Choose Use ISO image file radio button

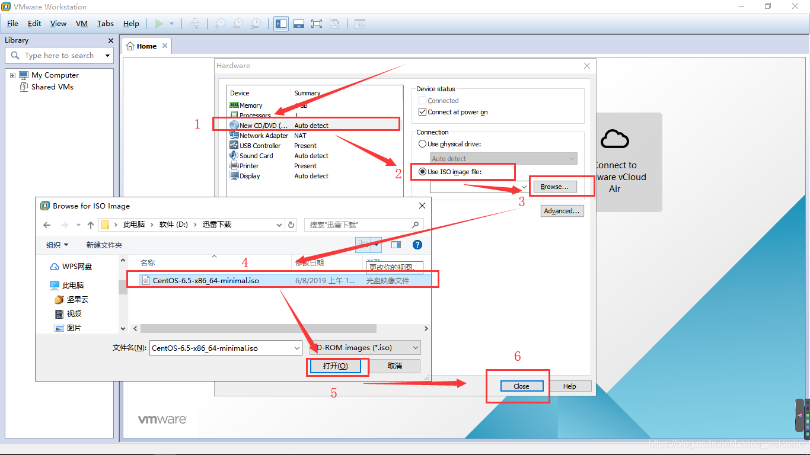(x=422, y=172)
